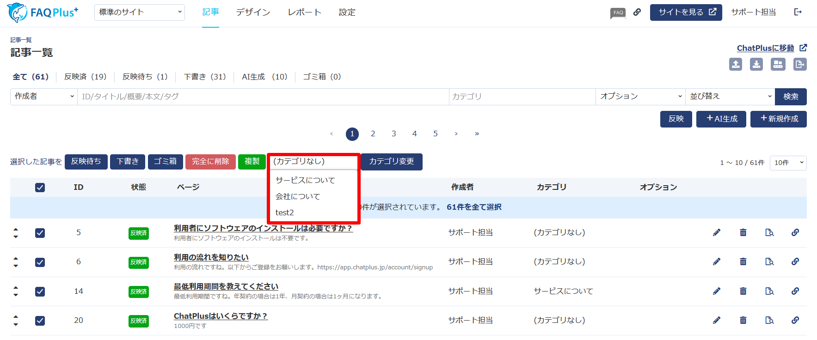Select サービスについて from the category list
The height and width of the screenshot is (340, 817).
[x=305, y=180]
